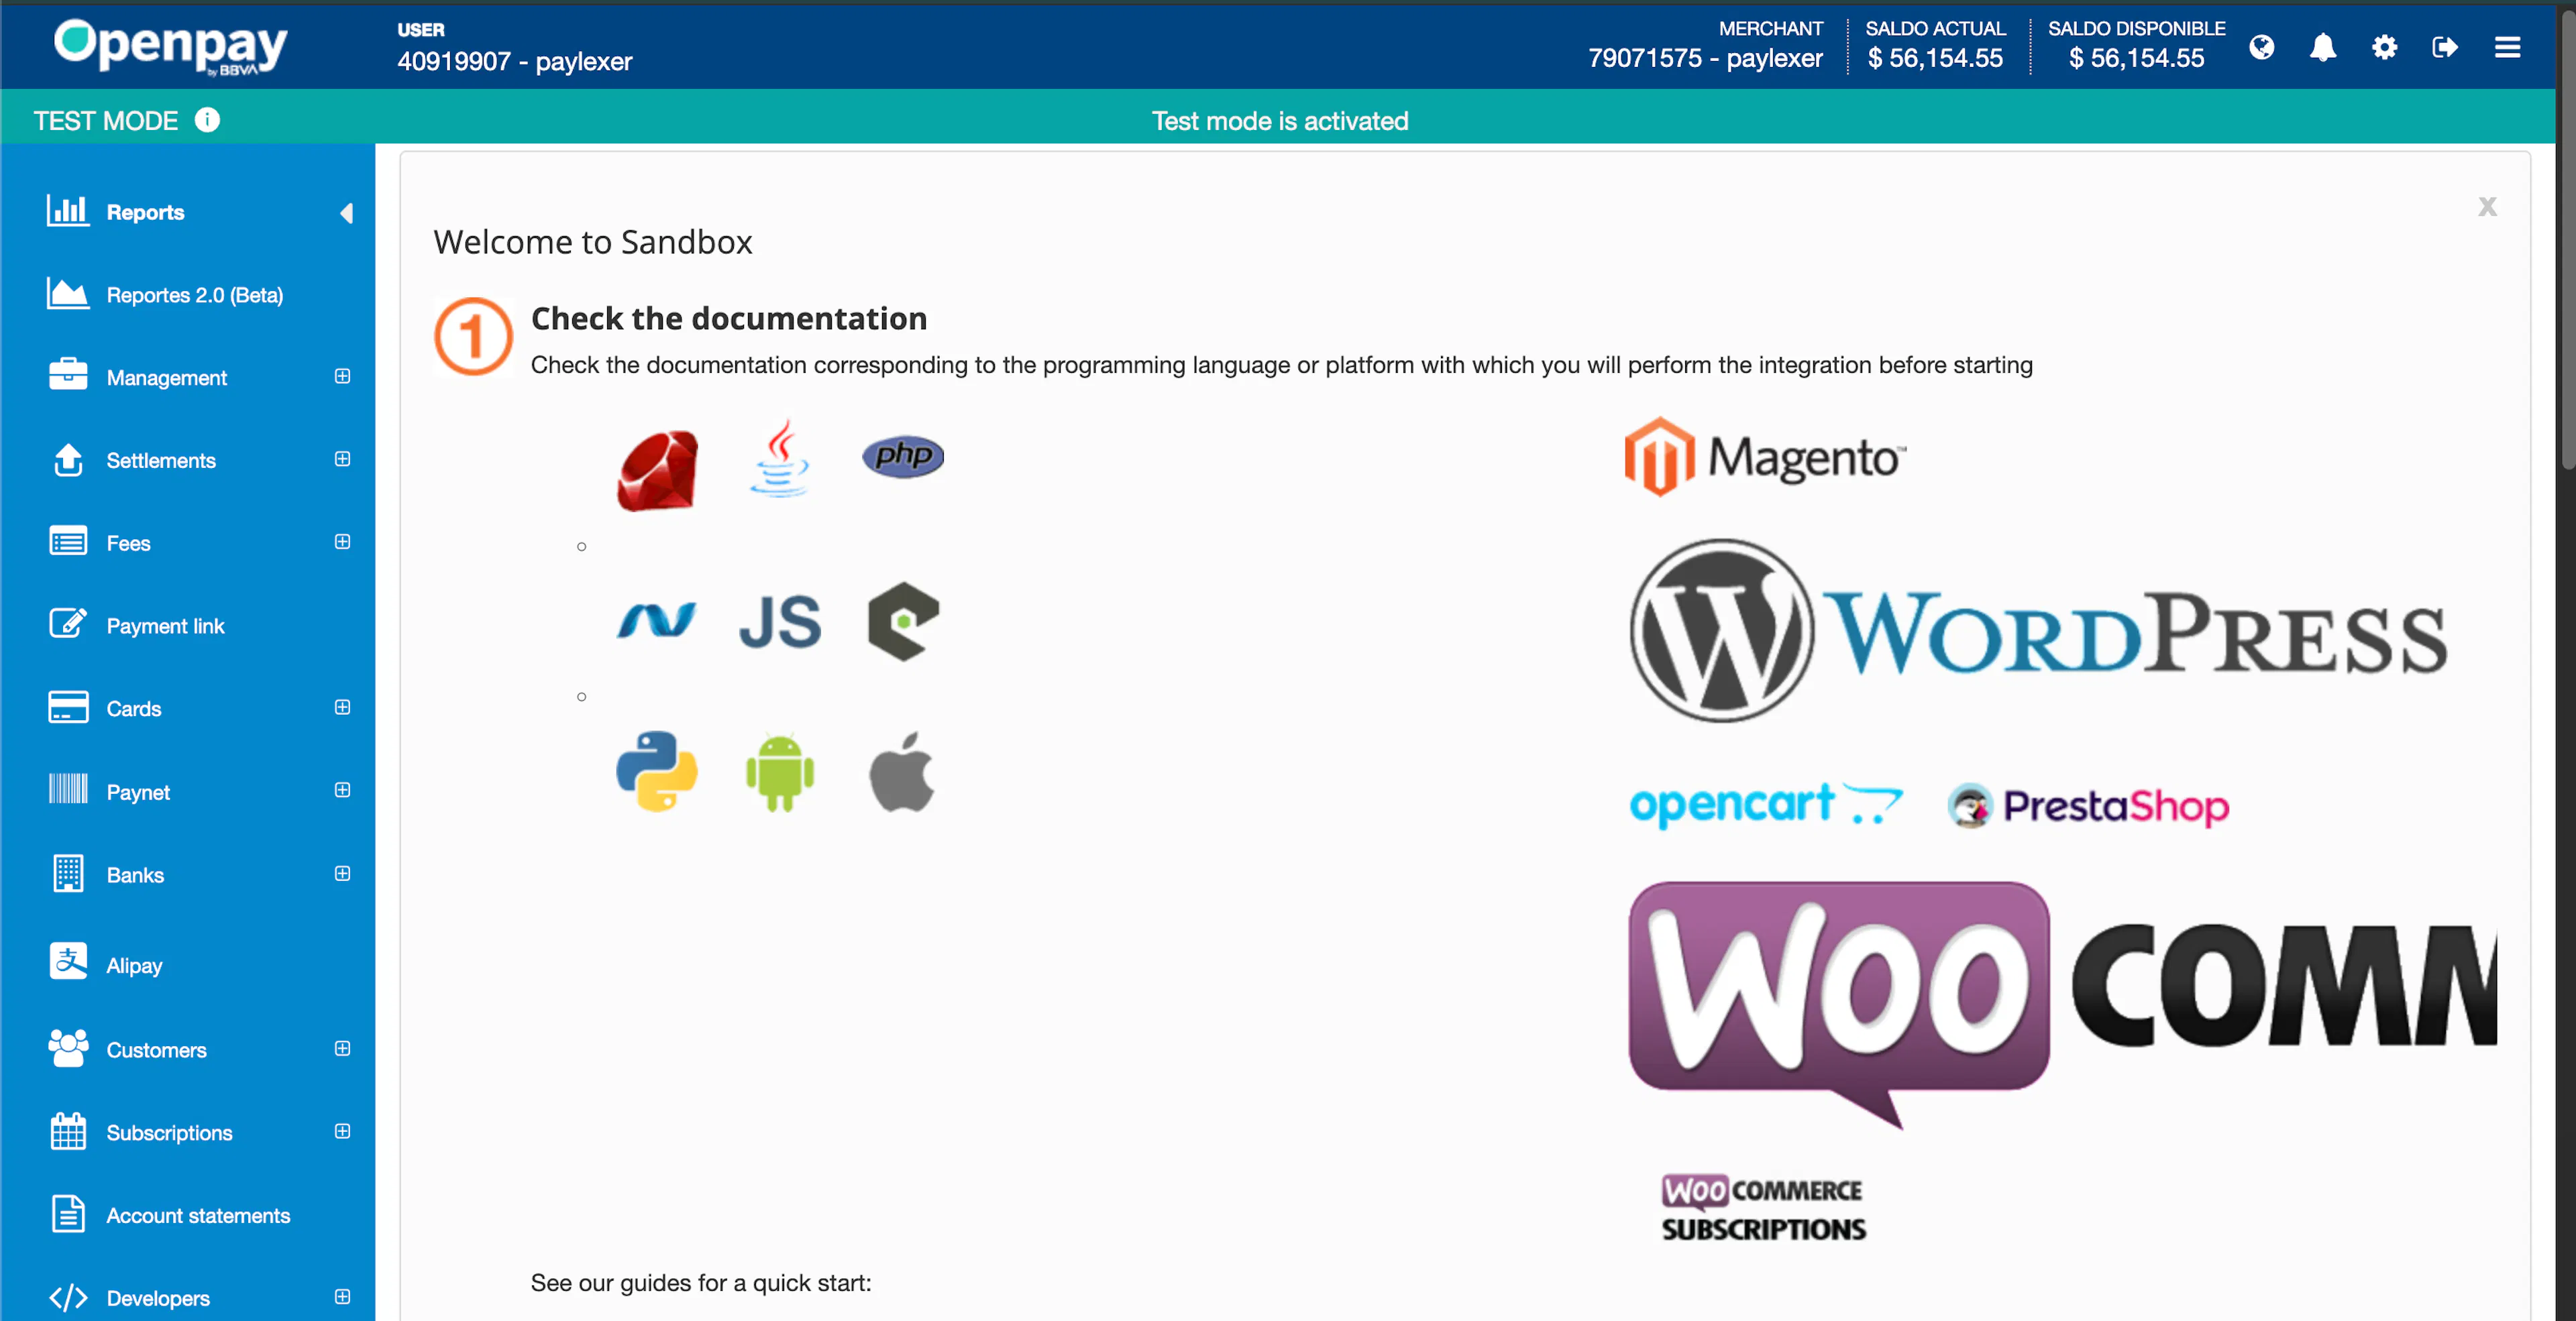Collapse the Reports menu arrow

pyautogui.click(x=346, y=213)
